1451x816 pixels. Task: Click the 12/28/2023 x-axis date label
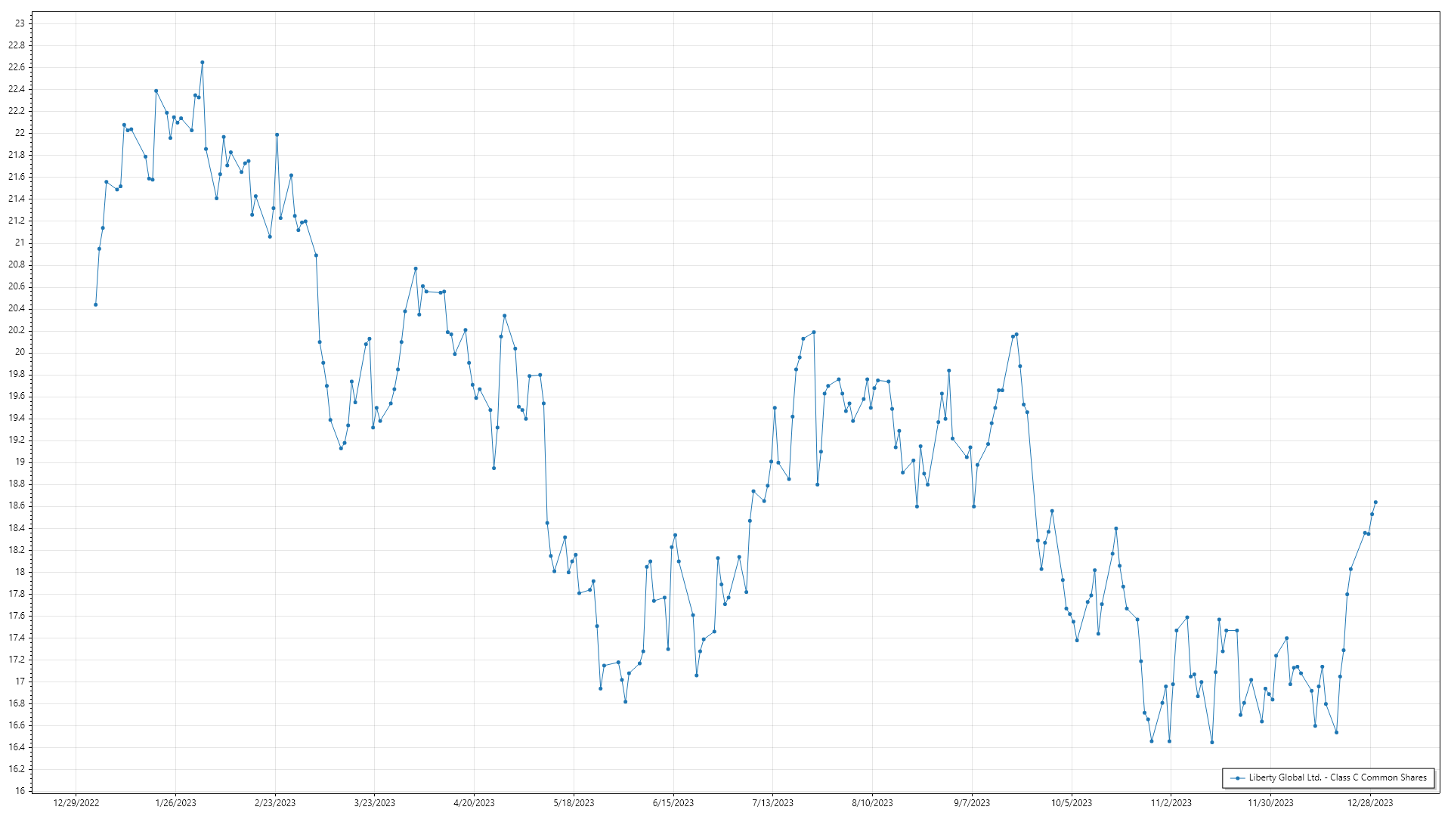tap(1370, 803)
